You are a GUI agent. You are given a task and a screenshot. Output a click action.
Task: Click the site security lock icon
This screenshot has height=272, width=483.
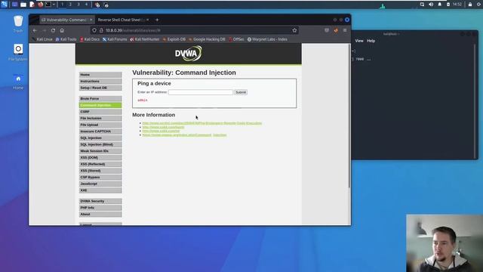101,30
